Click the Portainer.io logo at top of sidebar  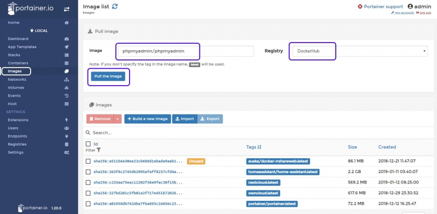coord(30,9)
